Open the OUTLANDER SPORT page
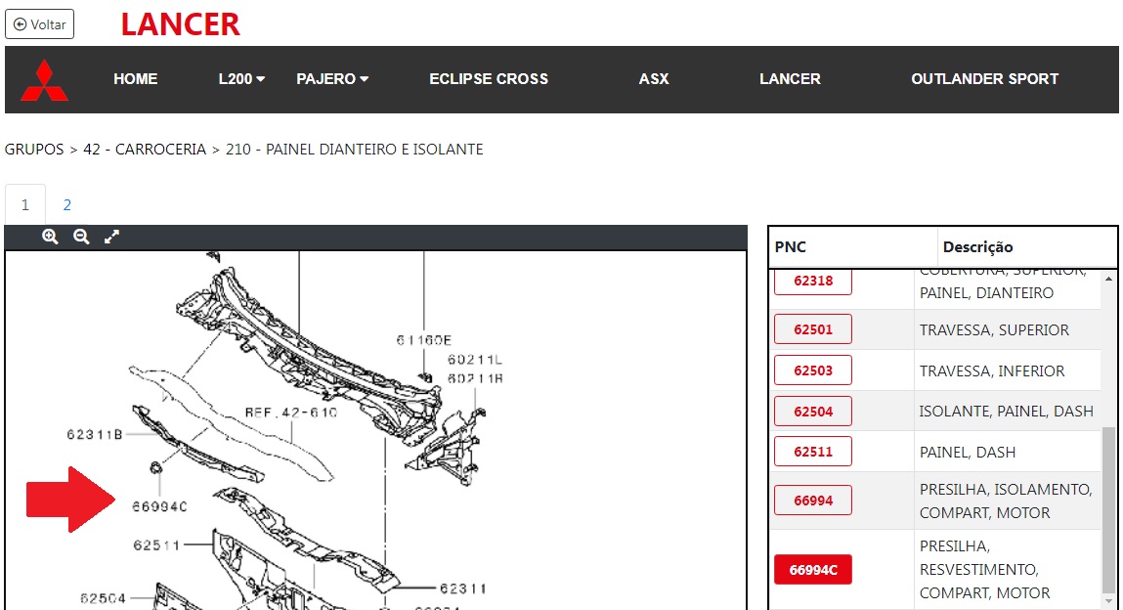 [984, 79]
